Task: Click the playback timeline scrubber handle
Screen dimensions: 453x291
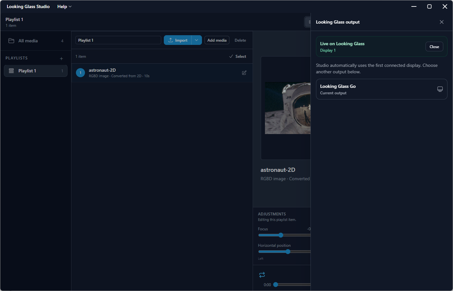Action: [276, 285]
